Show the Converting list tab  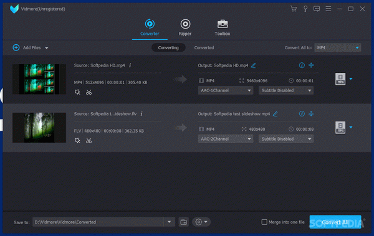[x=168, y=48]
